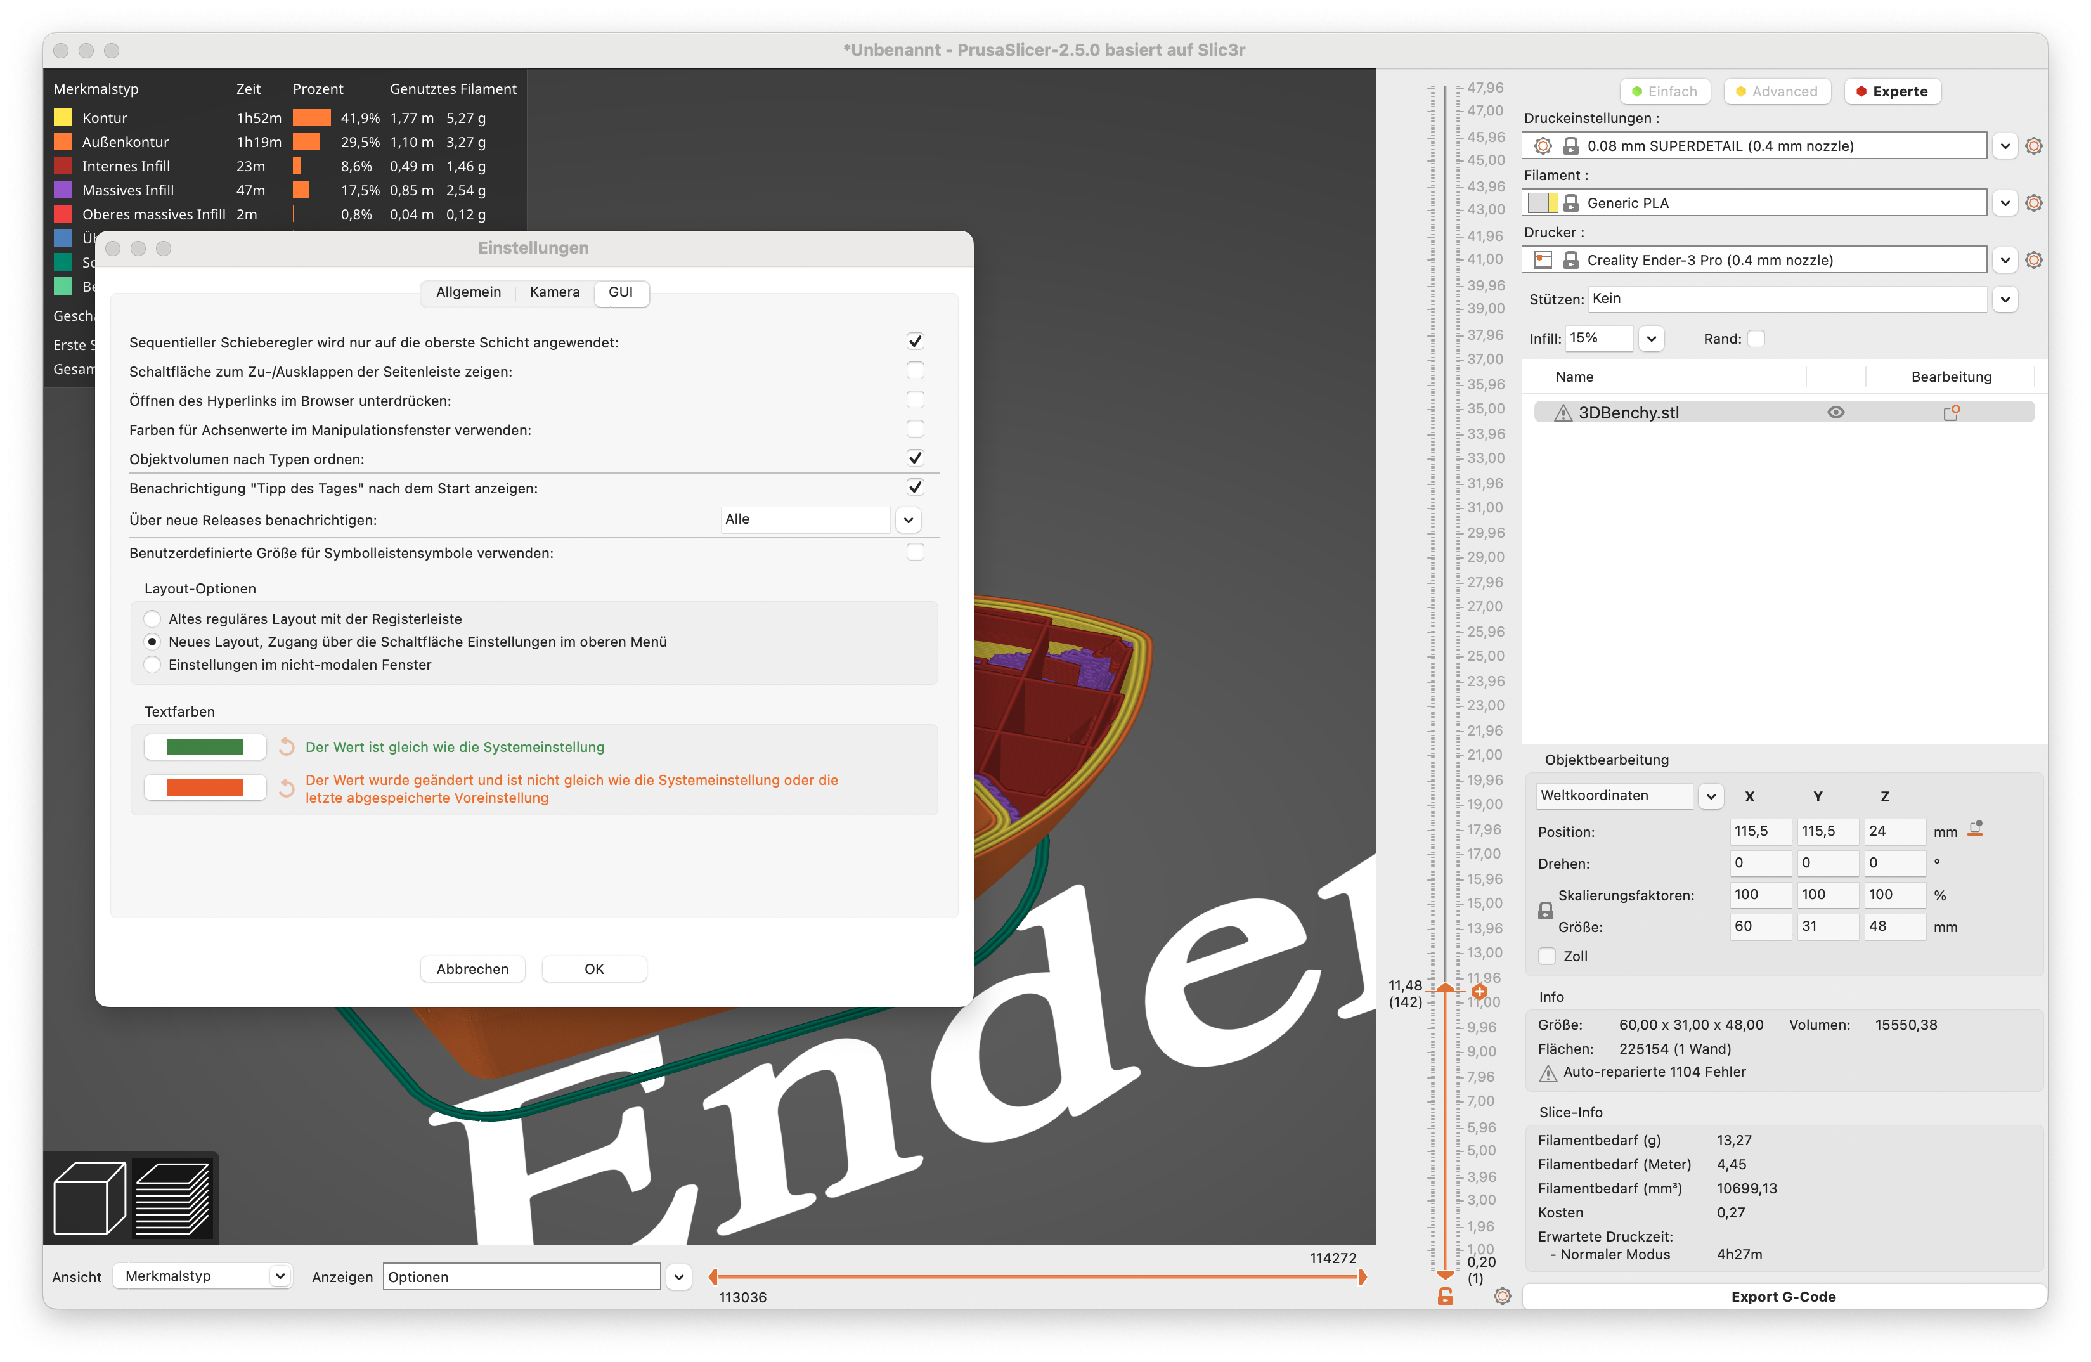Click the warning icon beside 3DBenchy.stl

[x=1563, y=413]
